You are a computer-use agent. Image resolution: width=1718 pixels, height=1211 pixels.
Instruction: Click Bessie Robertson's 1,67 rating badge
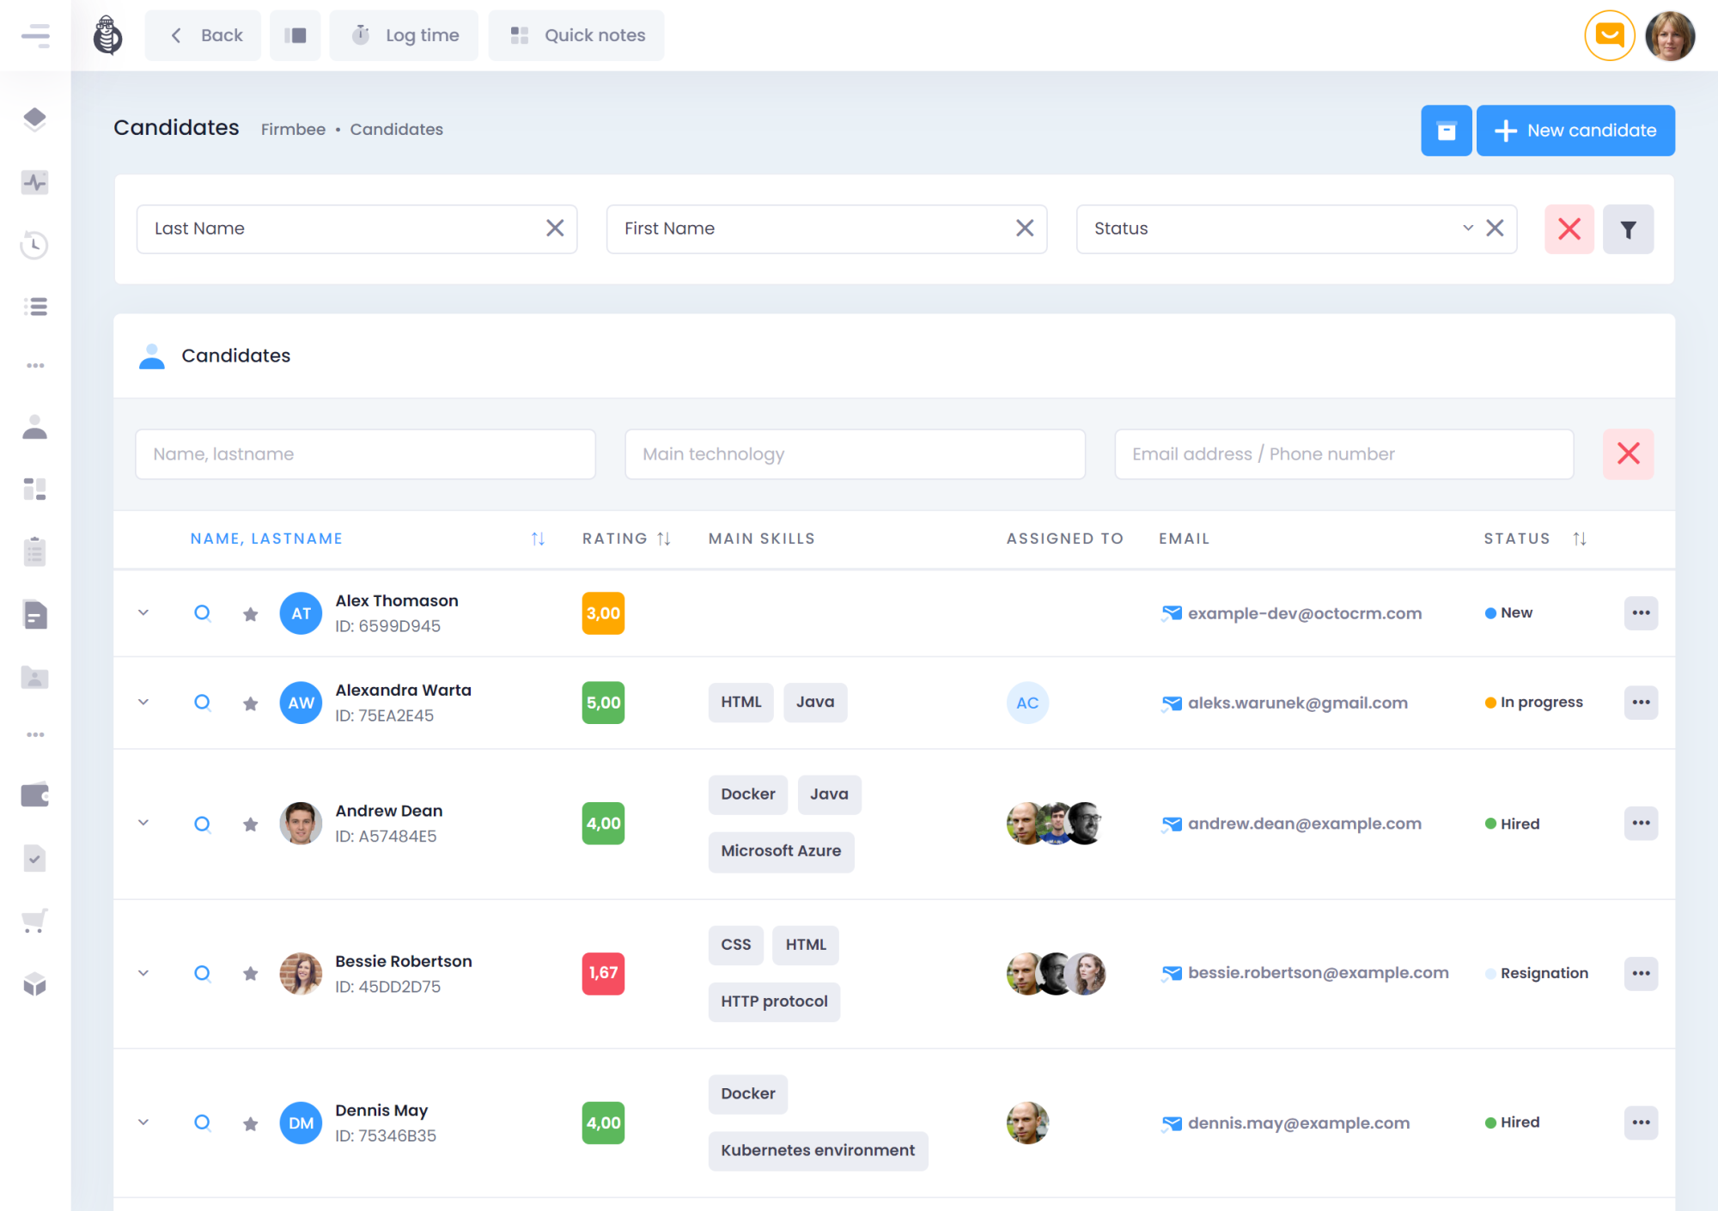coord(603,973)
